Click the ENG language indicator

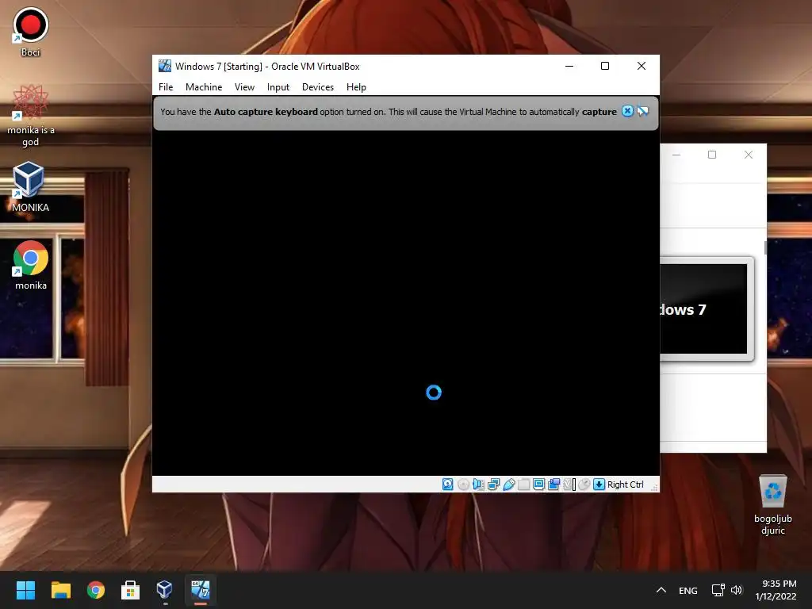click(x=688, y=590)
